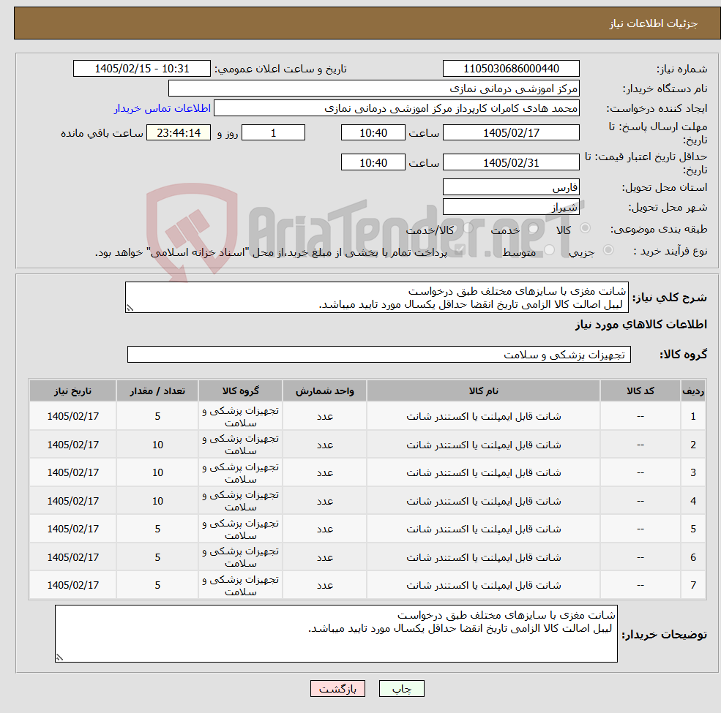Screen dimensions: 721x713
Task: Click the resize handle of description box
Action: (130, 308)
